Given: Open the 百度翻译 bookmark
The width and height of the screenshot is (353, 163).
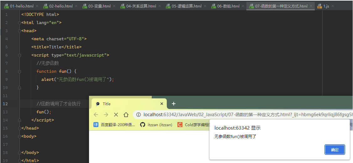Looking at the screenshot, I should pyautogui.click(x=114, y=125).
